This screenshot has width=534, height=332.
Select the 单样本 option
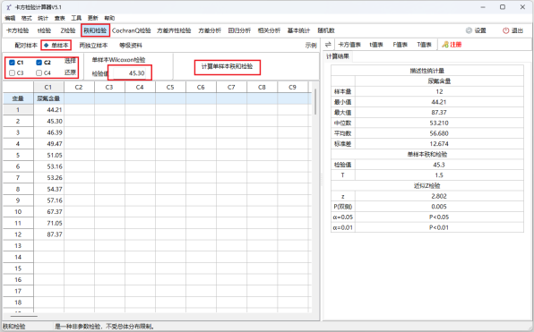point(56,45)
